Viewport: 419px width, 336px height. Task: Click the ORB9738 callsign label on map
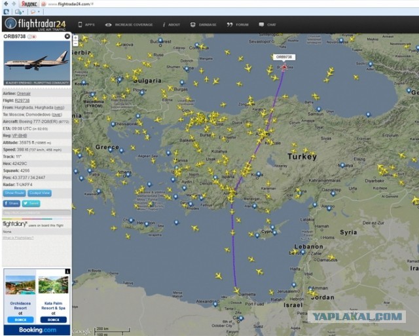(x=283, y=57)
